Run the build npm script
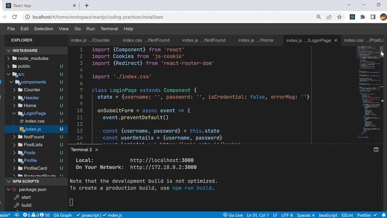 (26, 205)
